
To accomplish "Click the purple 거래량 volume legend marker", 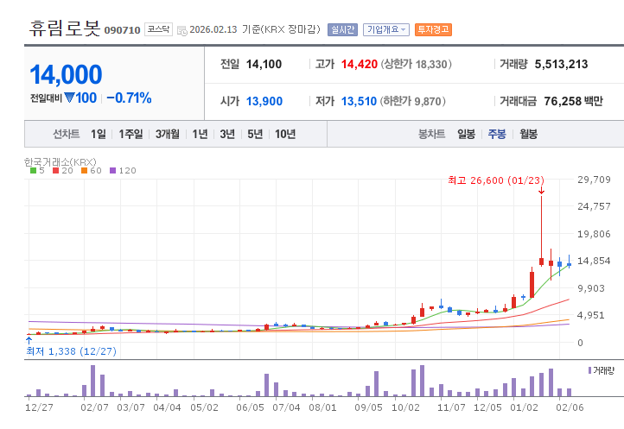I will [589, 370].
